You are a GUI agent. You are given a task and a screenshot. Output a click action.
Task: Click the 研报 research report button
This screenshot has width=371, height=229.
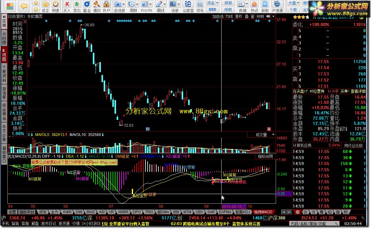228,3
